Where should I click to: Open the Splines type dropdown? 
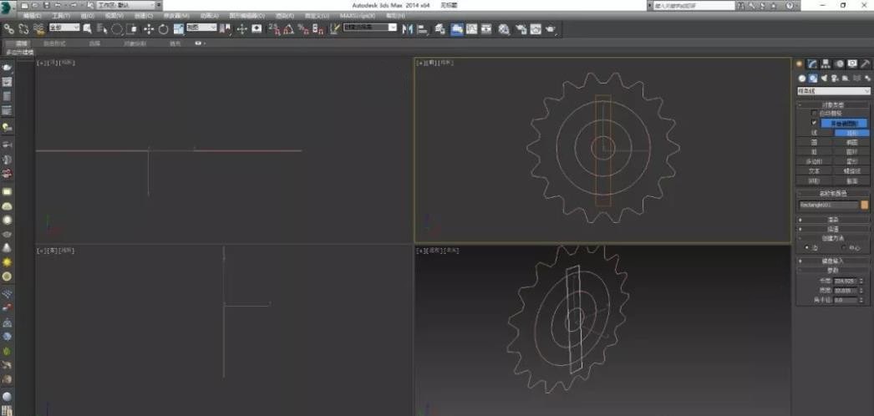(x=833, y=91)
